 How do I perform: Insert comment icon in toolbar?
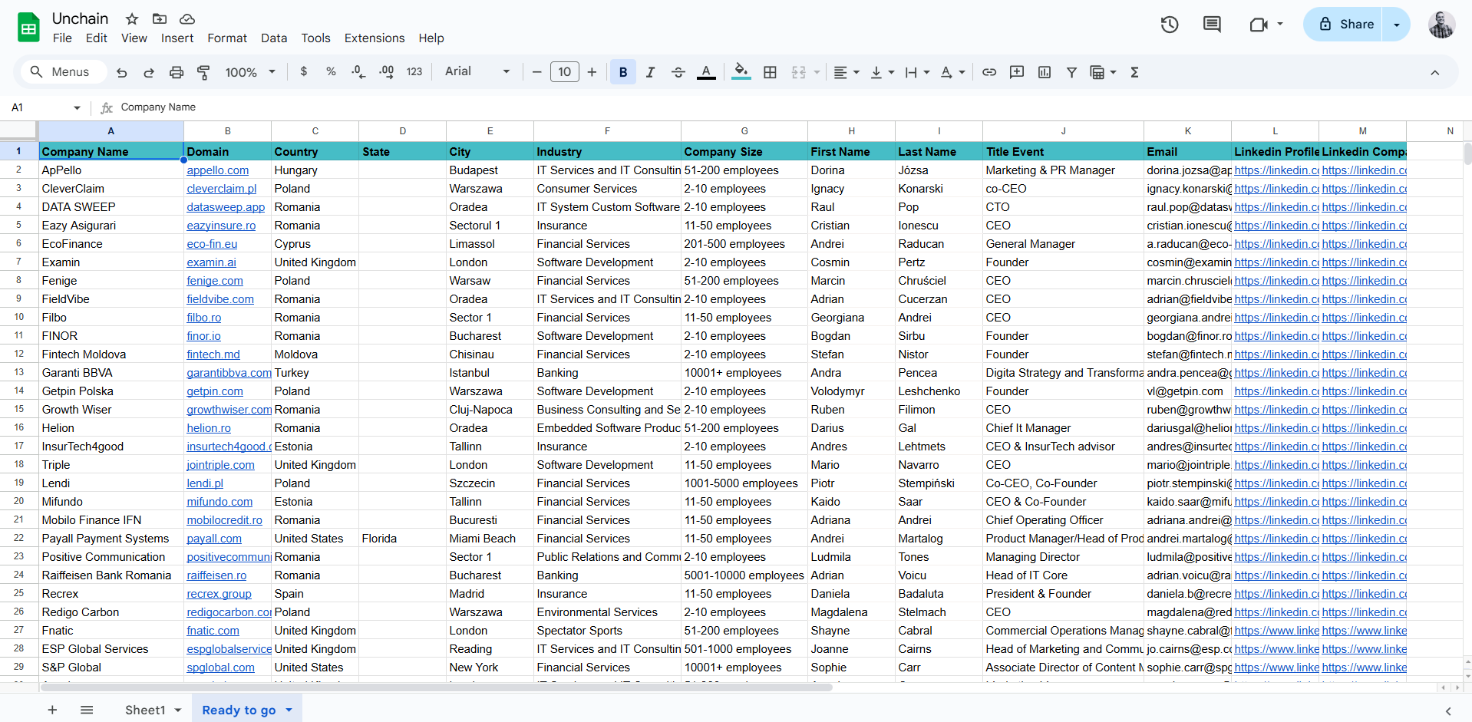click(1017, 72)
